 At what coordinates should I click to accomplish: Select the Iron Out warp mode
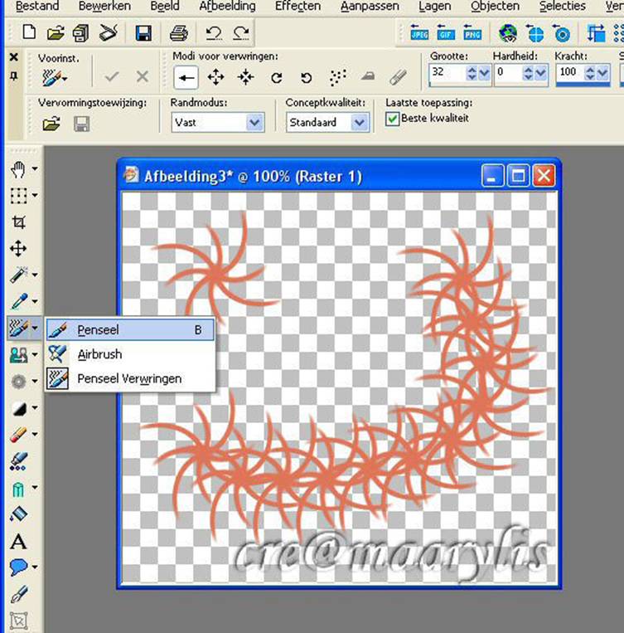pos(367,76)
